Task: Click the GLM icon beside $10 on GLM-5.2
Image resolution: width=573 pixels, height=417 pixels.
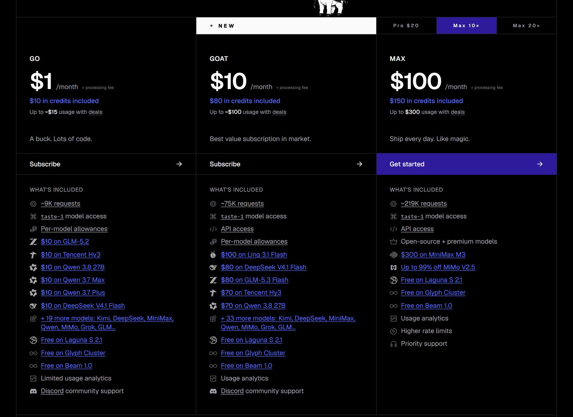Action: pos(34,242)
